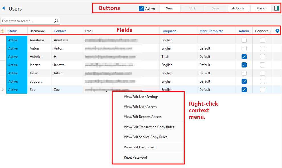Sort by the Language column header
The width and height of the screenshot is (282, 168).
tap(169, 31)
